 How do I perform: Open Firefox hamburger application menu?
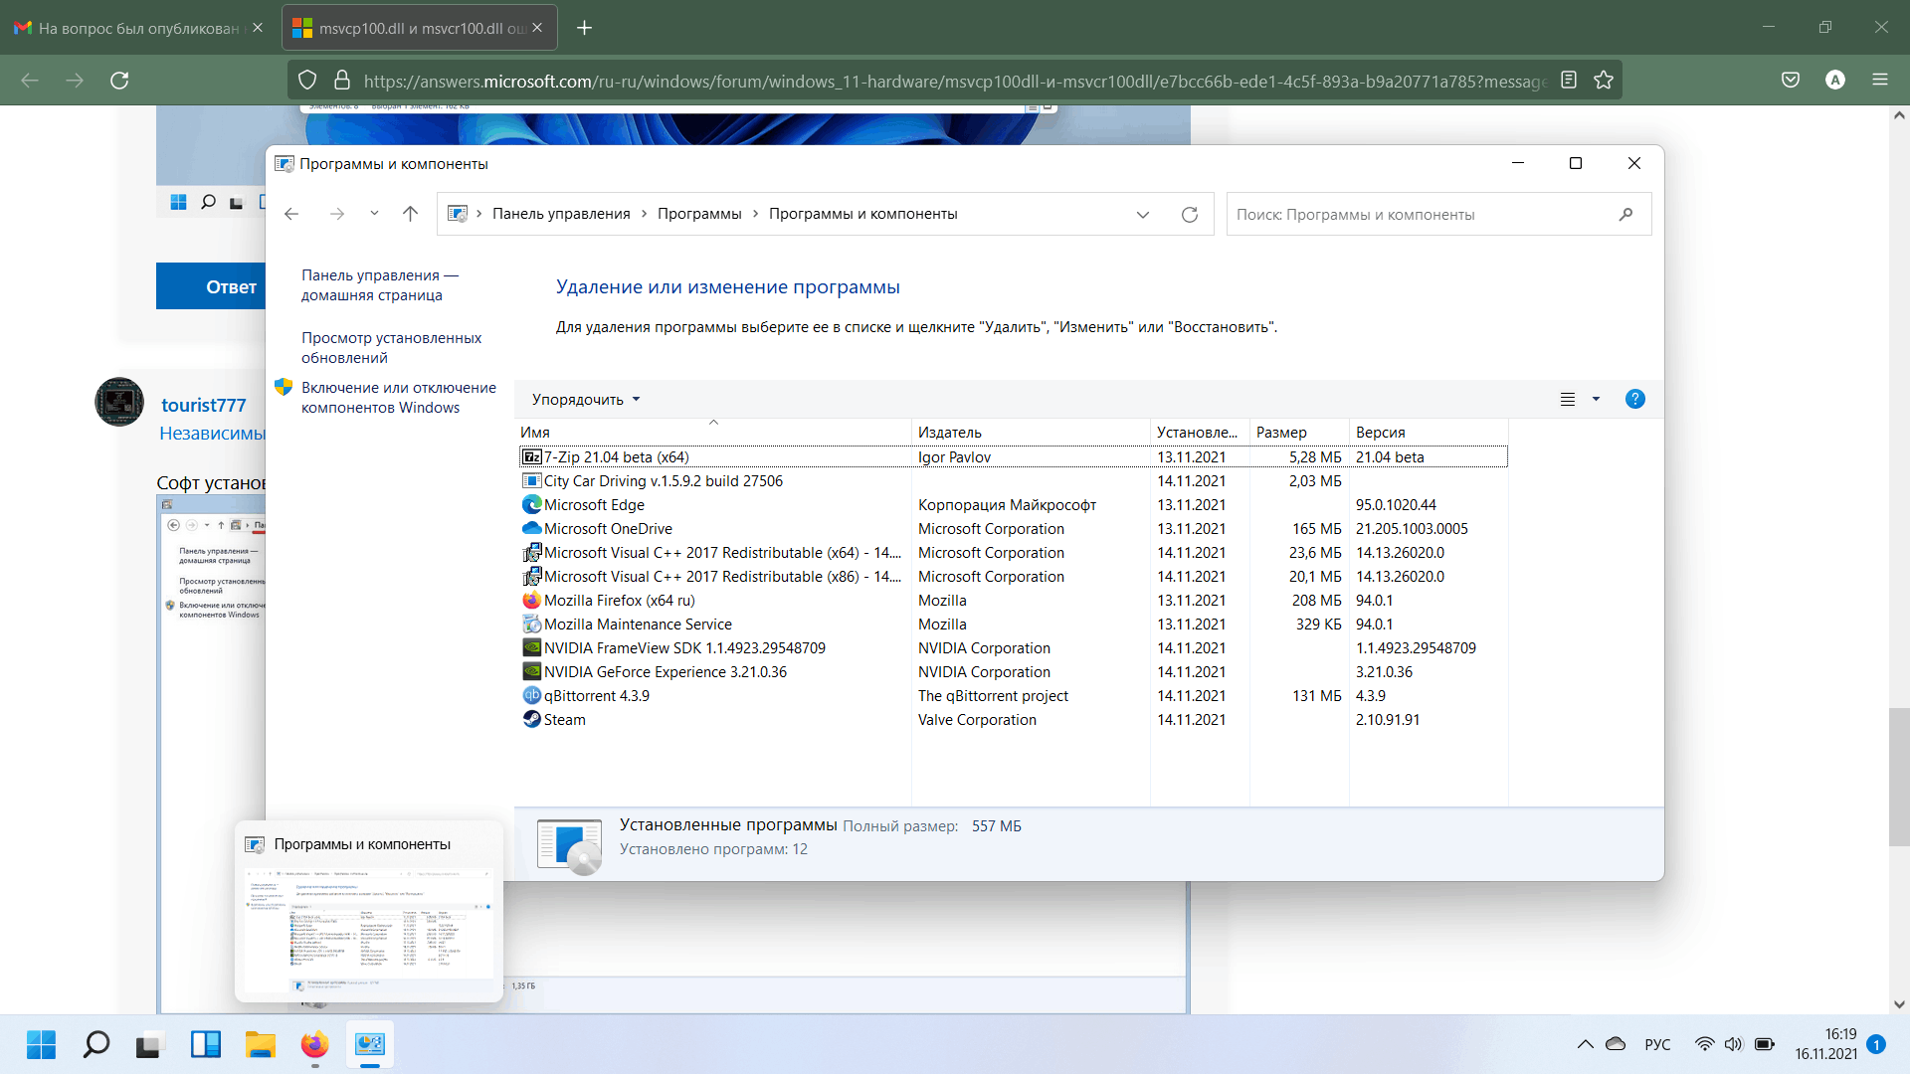(1879, 81)
